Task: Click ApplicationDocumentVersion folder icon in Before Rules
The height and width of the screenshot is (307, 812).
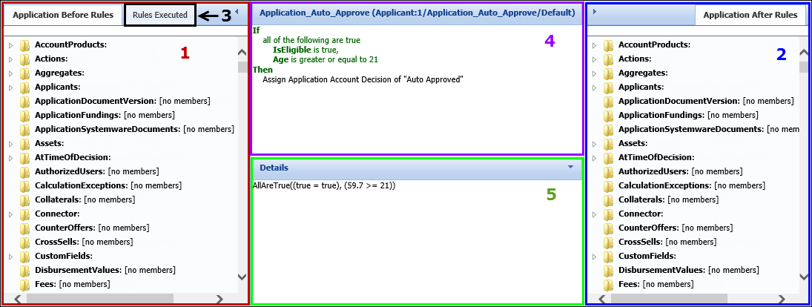Action: tap(25, 101)
